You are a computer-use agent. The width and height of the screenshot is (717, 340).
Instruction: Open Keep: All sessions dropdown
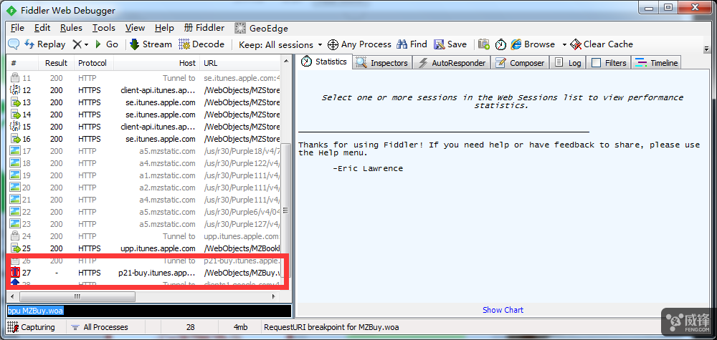coord(280,44)
